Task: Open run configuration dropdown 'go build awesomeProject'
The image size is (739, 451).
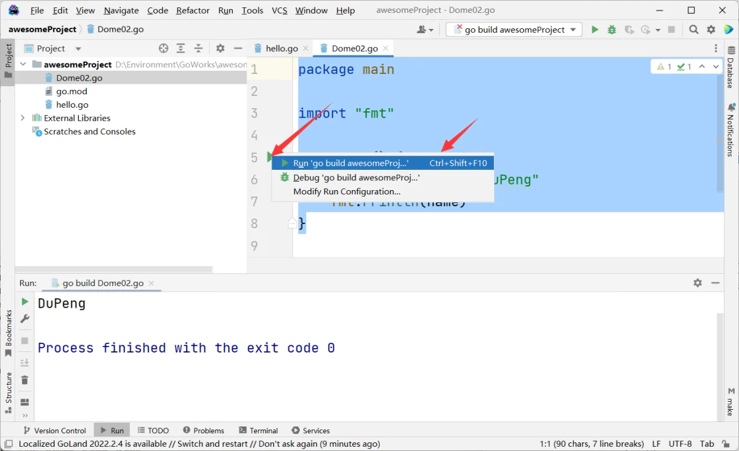Action: (x=514, y=29)
